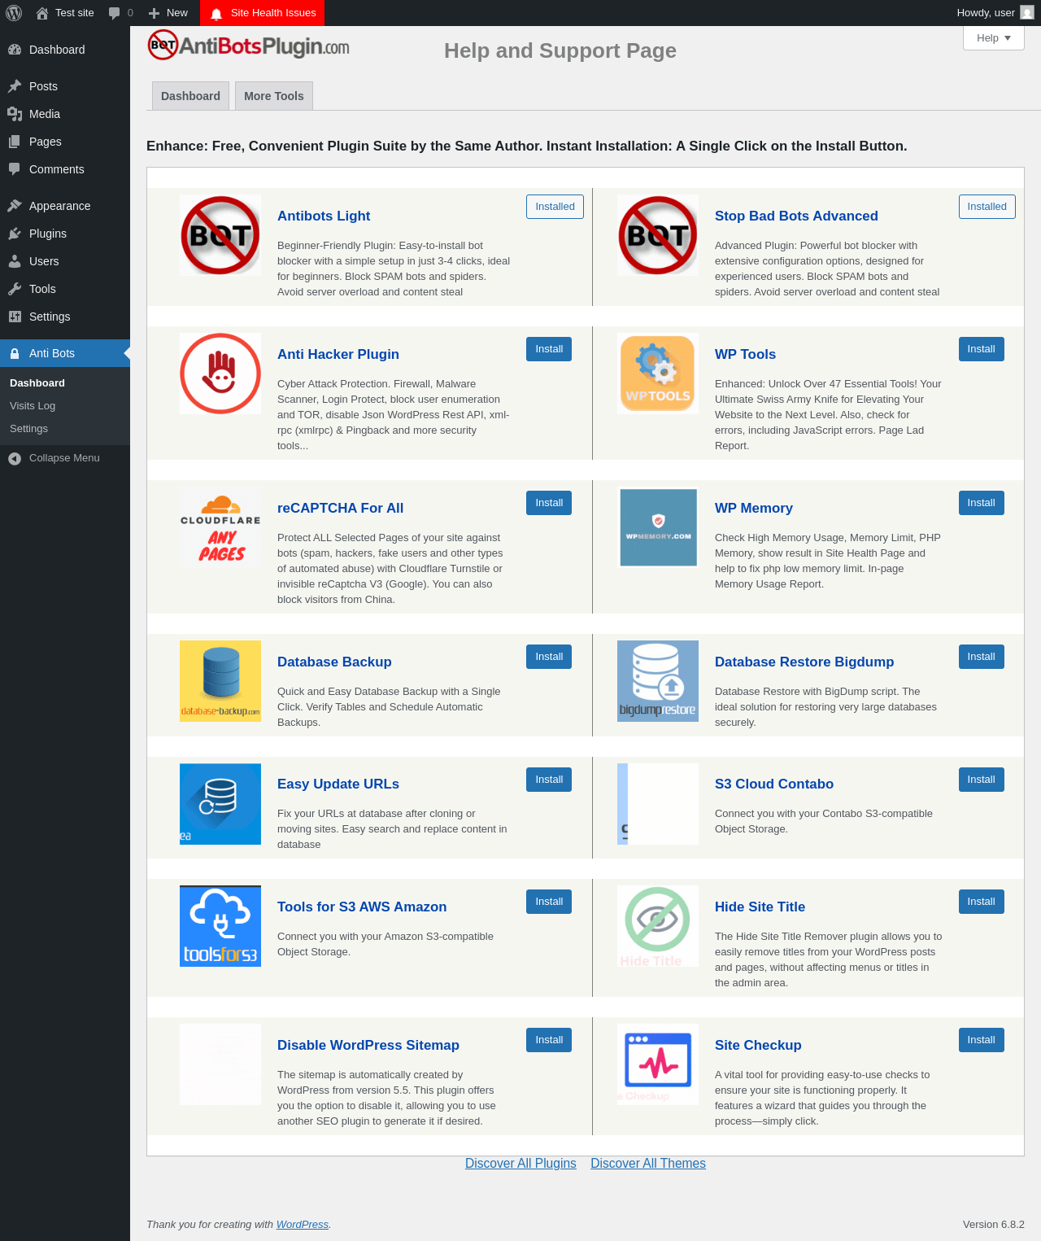The image size is (1041, 1241).
Task: Click the Settings sliders icon in sidebar
Action: [15, 317]
